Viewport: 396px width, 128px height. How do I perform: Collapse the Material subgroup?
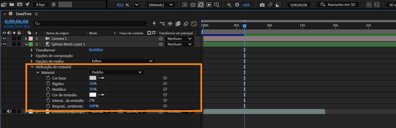pyautogui.click(x=38, y=73)
